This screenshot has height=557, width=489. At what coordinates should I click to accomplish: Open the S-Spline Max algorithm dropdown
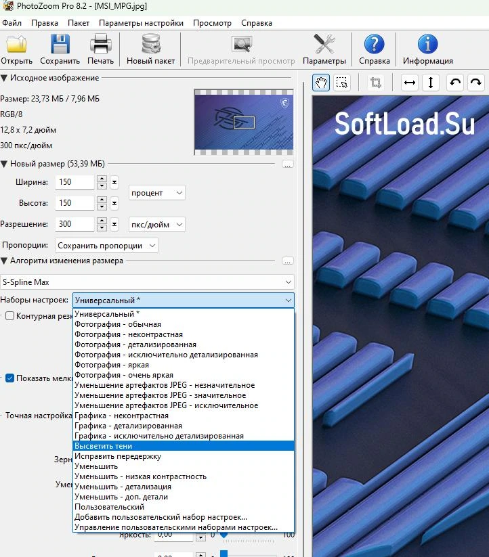pos(147,282)
